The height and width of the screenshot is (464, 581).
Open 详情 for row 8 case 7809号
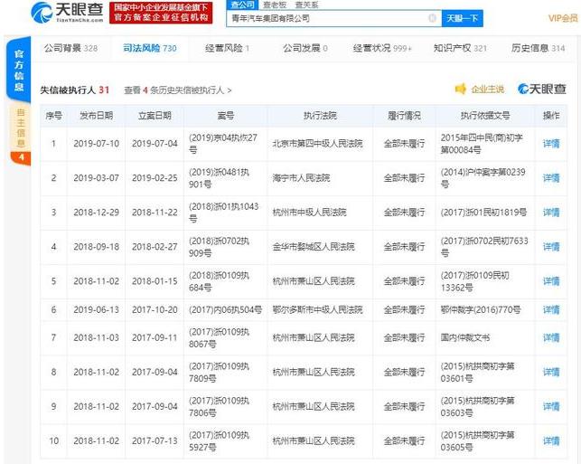pos(551,372)
